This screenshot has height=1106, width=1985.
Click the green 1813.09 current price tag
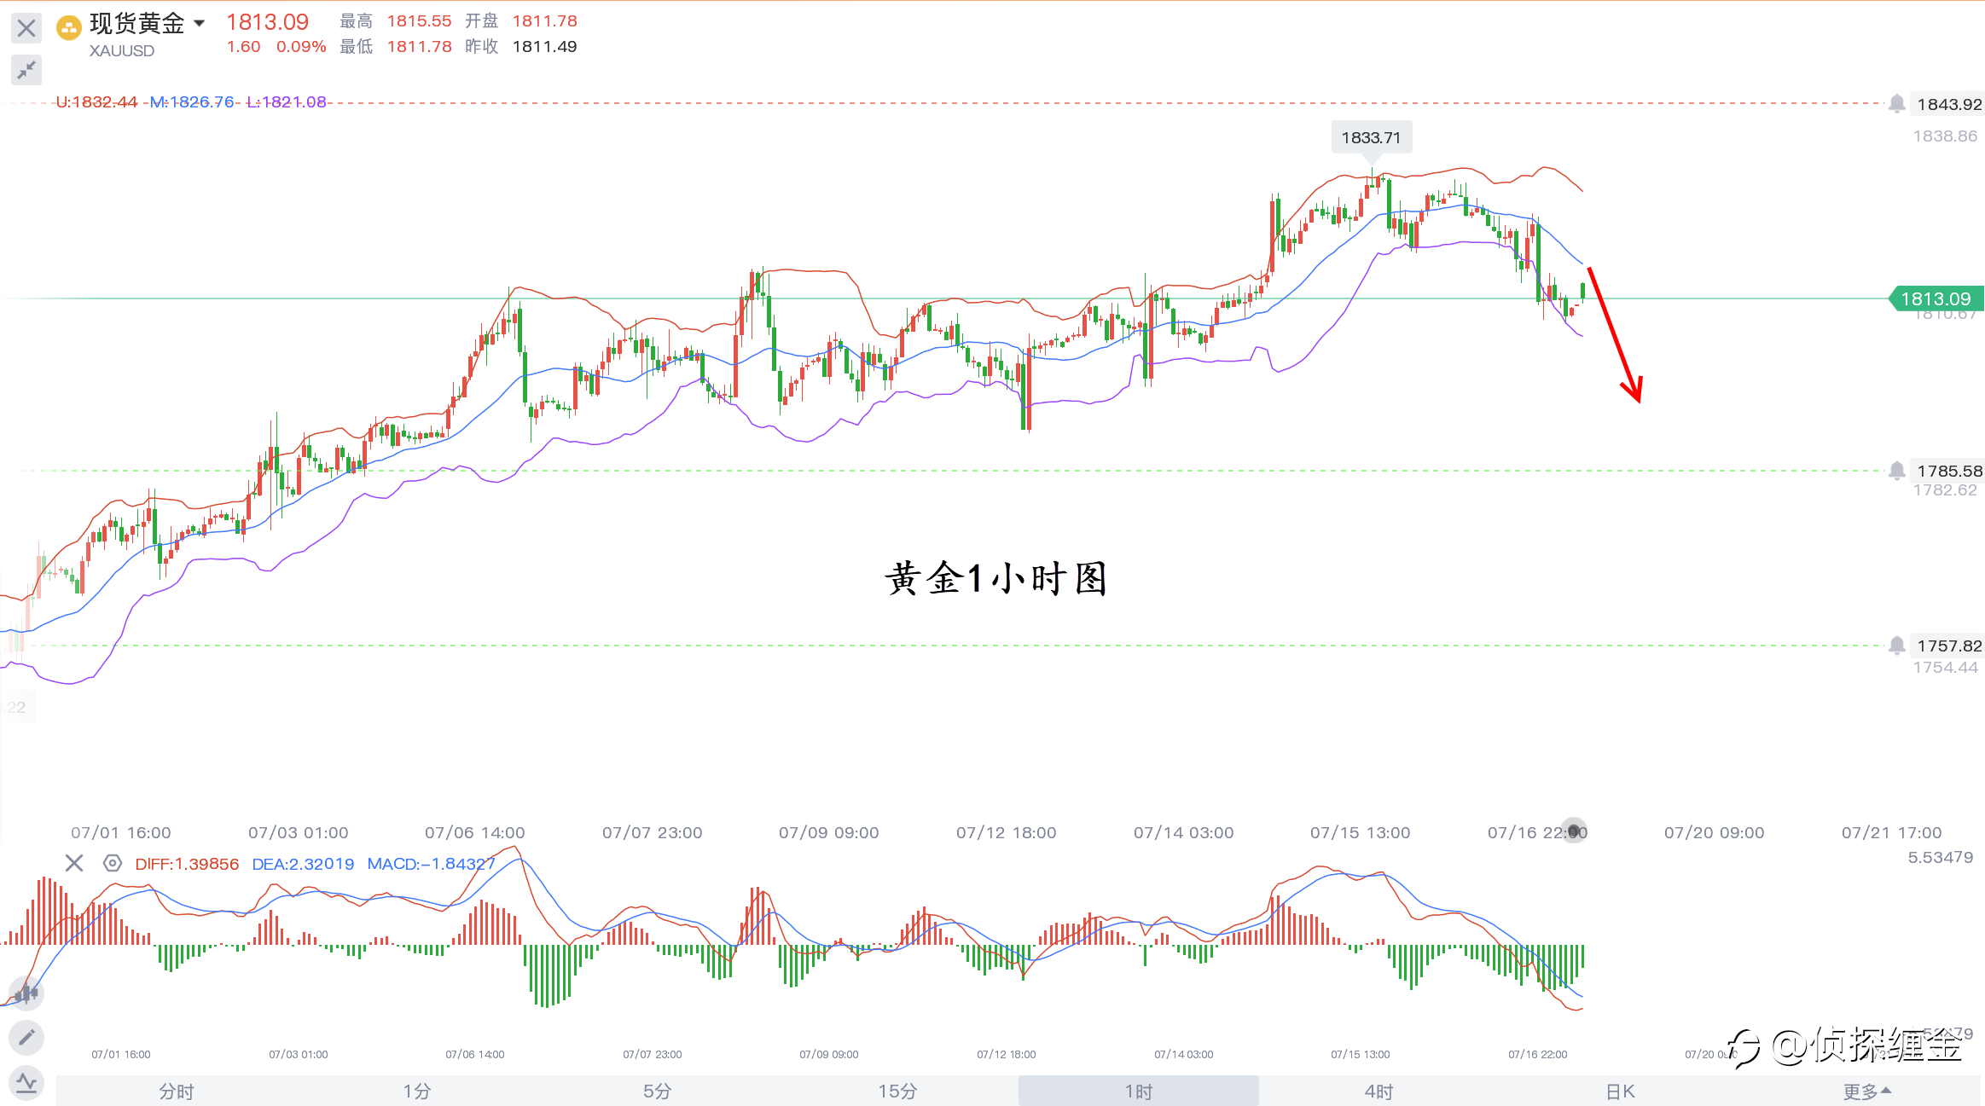click(1936, 298)
